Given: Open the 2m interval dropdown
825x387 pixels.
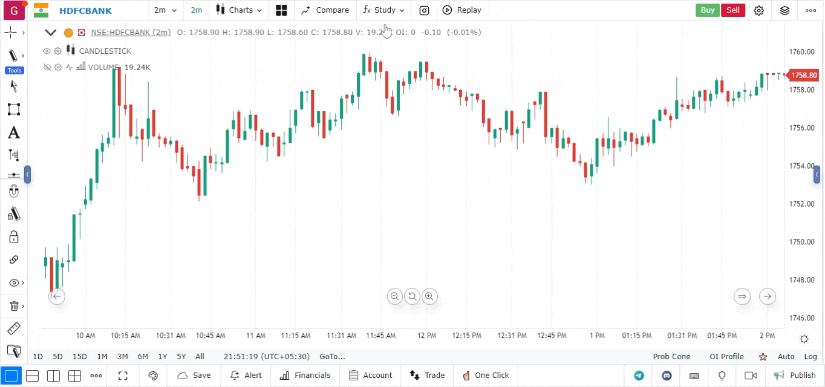Looking at the screenshot, I should tap(165, 10).
